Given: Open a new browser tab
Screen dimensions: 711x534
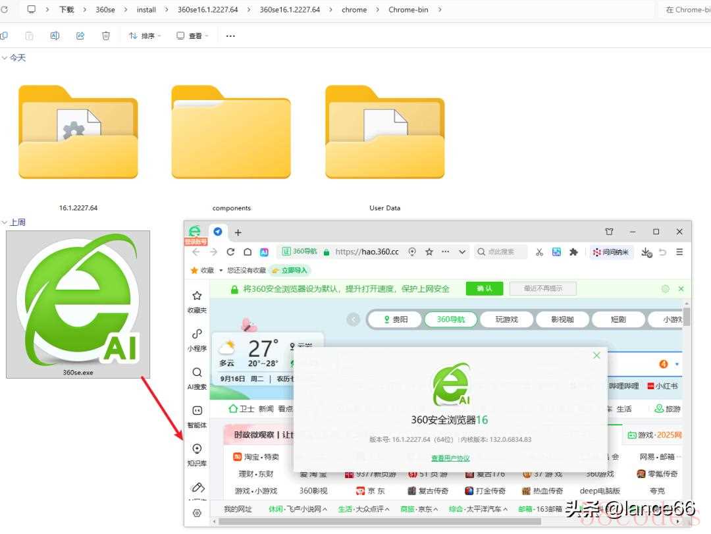Looking at the screenshot, I should [x=238, y=232].
